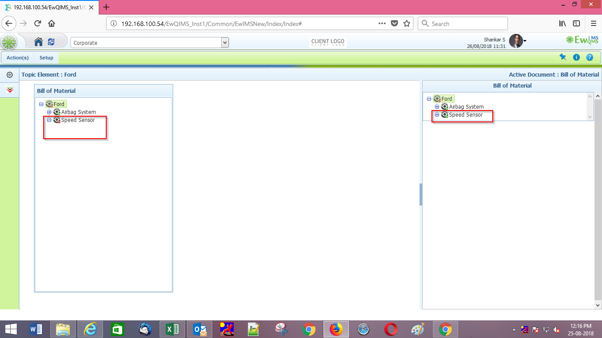
Task: Click the pin icon in green toolbar
Action: [563, 57]
